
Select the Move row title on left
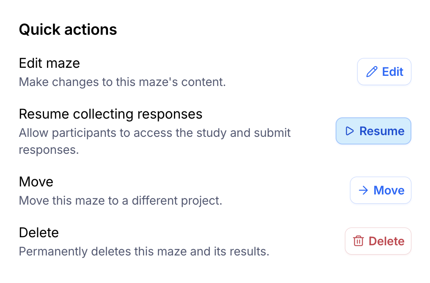point(36,182)
